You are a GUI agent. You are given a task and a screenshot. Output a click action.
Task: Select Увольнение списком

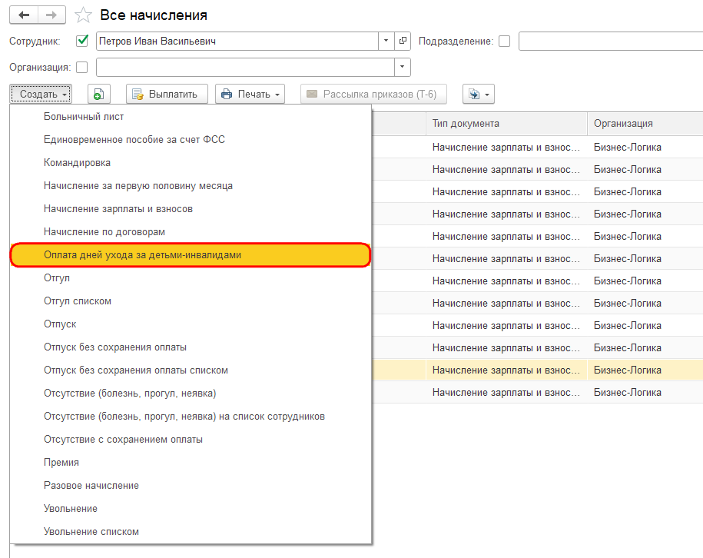point(191,532)
